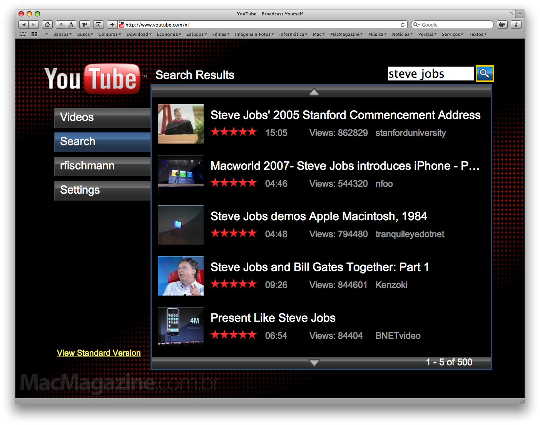Open the Busca bookmarks folder
The height and width of the screenshot is (425, 540).
click(x=85, y=34)
